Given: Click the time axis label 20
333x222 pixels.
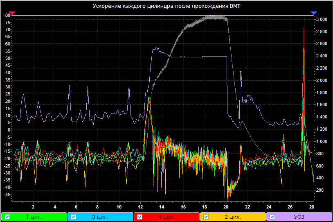Looking at the screenshot, I should click(226, 207).
